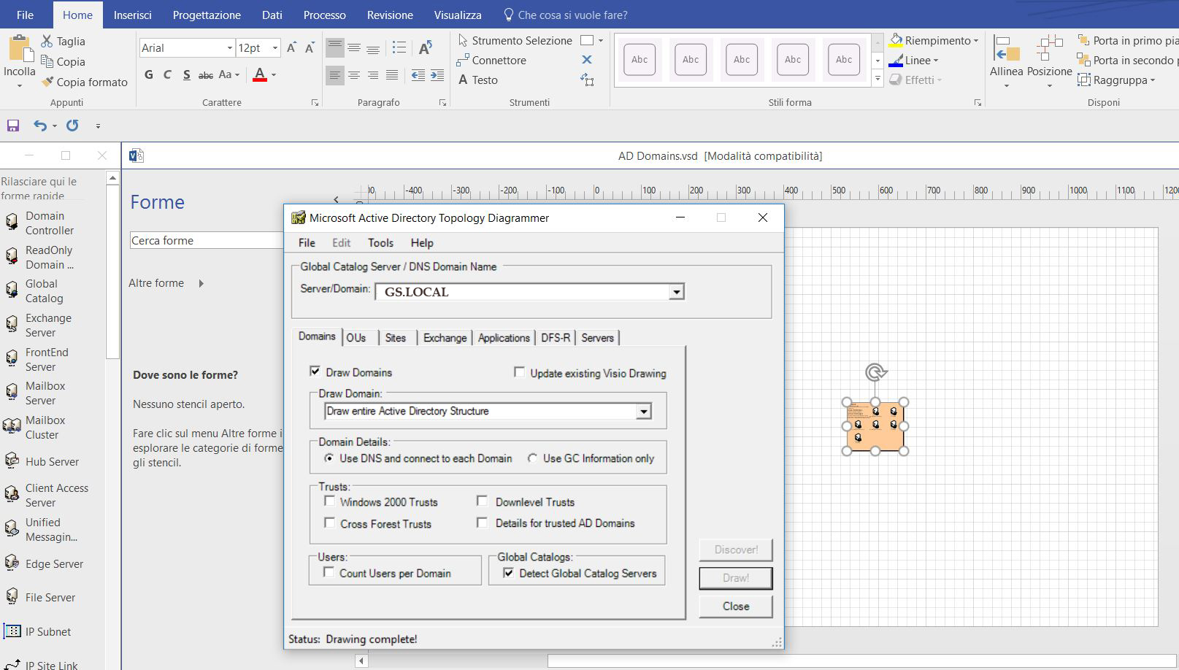
Task: Click in the Cerca forme search field
Action: [207, 240]
